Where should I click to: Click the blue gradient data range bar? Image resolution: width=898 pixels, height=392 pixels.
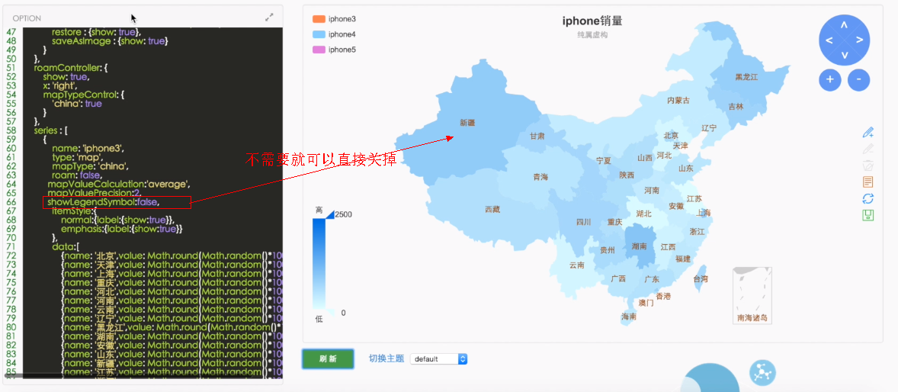point(319,264)
